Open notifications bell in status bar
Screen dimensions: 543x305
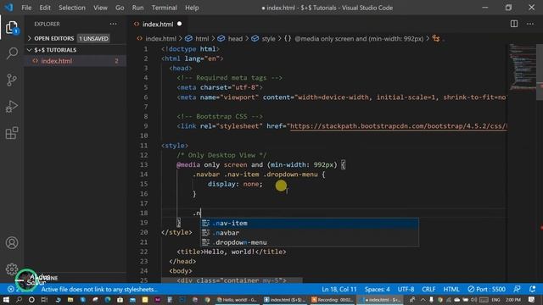pos(532,289)
